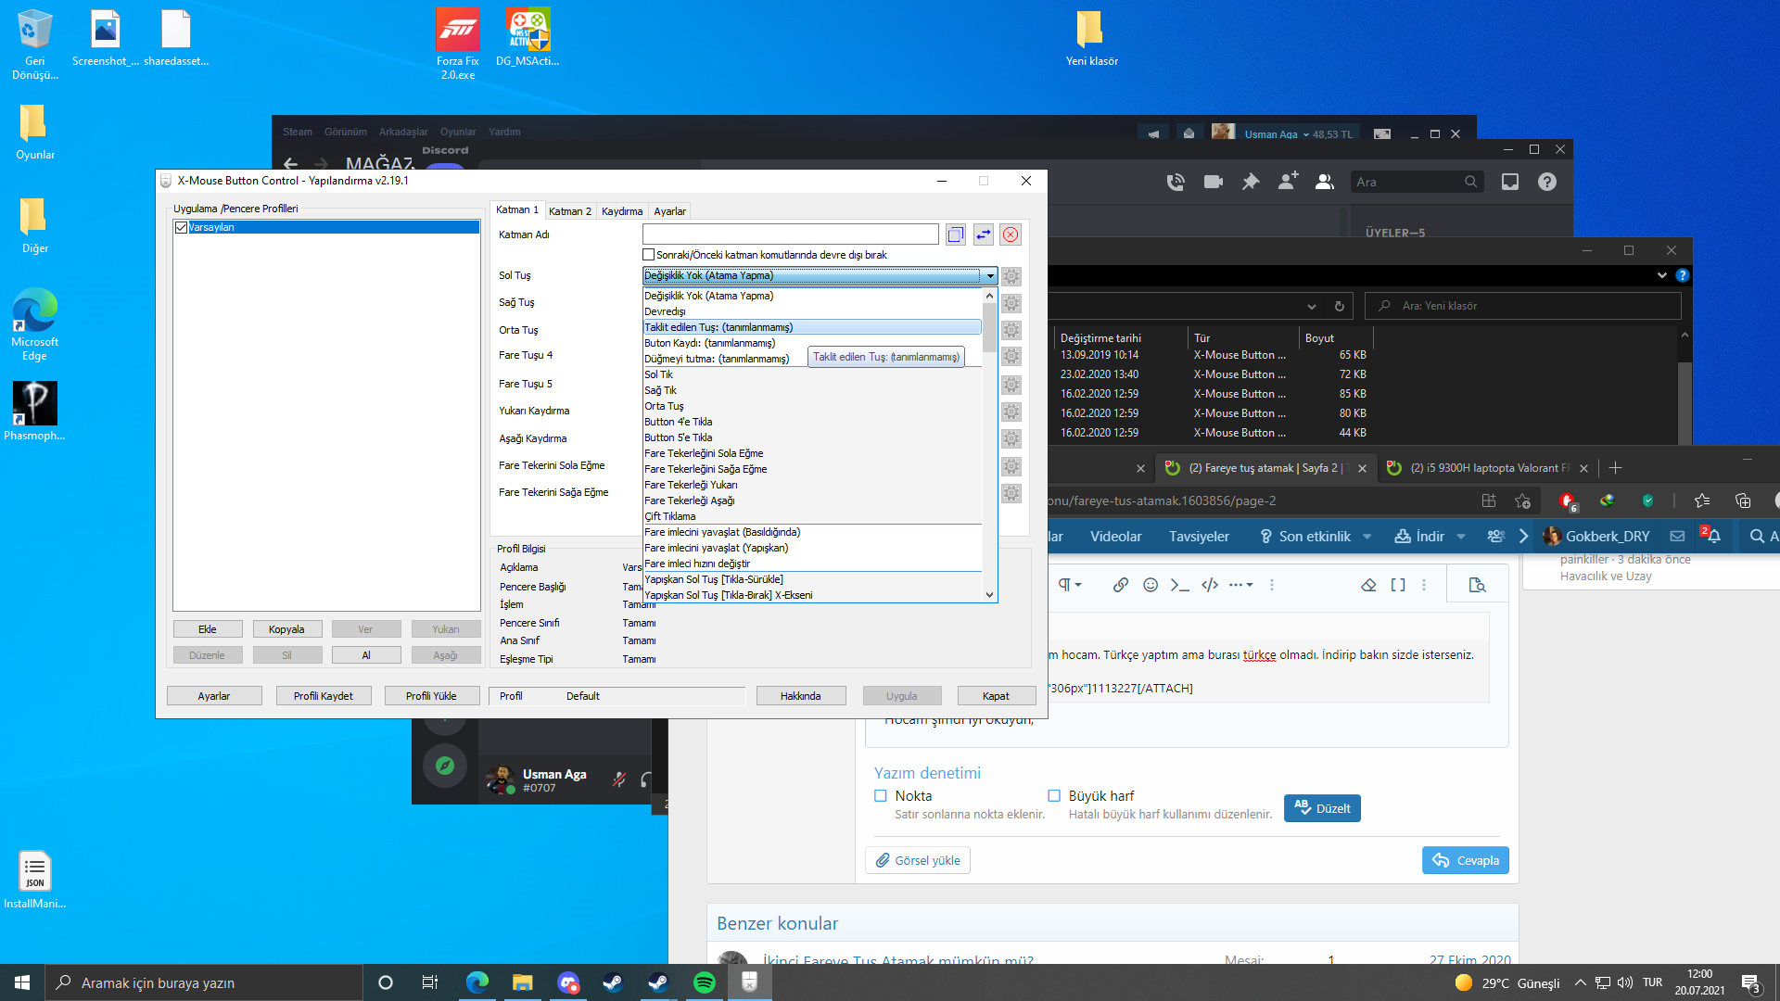The width and height of the screenshot is (1780, 1001).
Task: Switch to the Katman 2 tab
Action: pyautogui.click(x=569, y=211)
